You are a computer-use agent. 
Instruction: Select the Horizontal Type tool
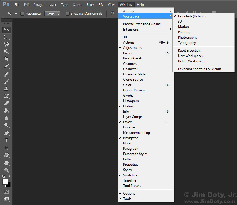pos(6,140)
